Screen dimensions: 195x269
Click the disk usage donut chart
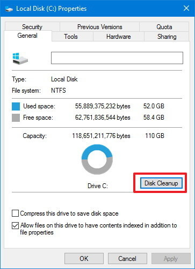click(97, 159)
